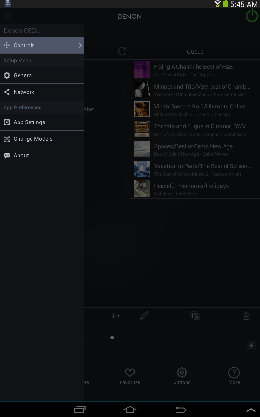Click the App Settings gear icon
This screenshot has height=417, width=260.
(7, 122)
